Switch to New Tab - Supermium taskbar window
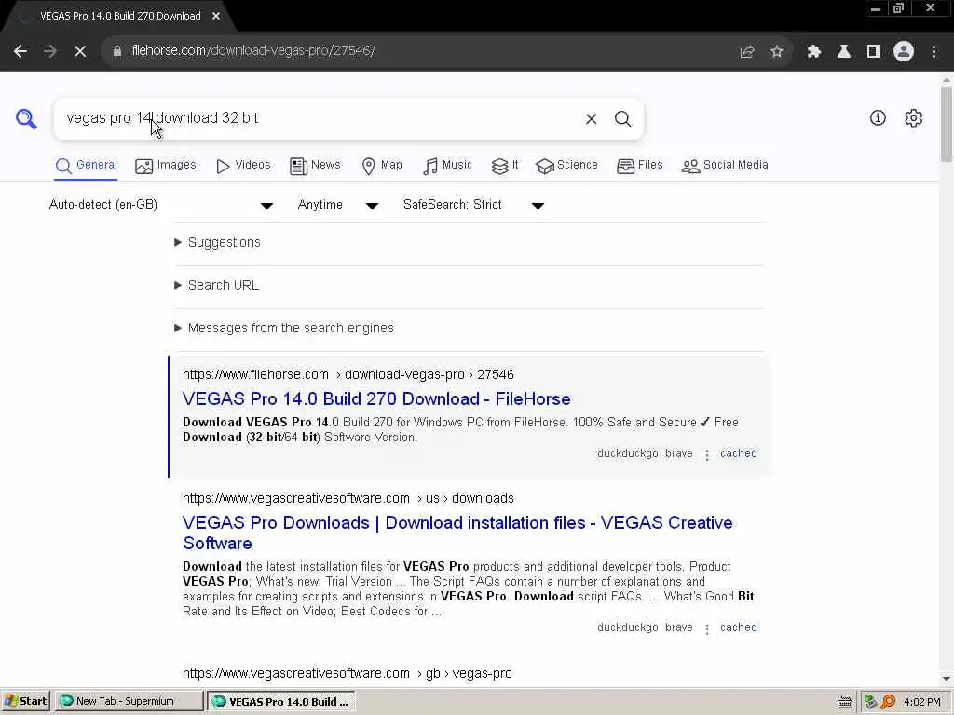The height and width of the screenshot is (715, 954). 129,702
